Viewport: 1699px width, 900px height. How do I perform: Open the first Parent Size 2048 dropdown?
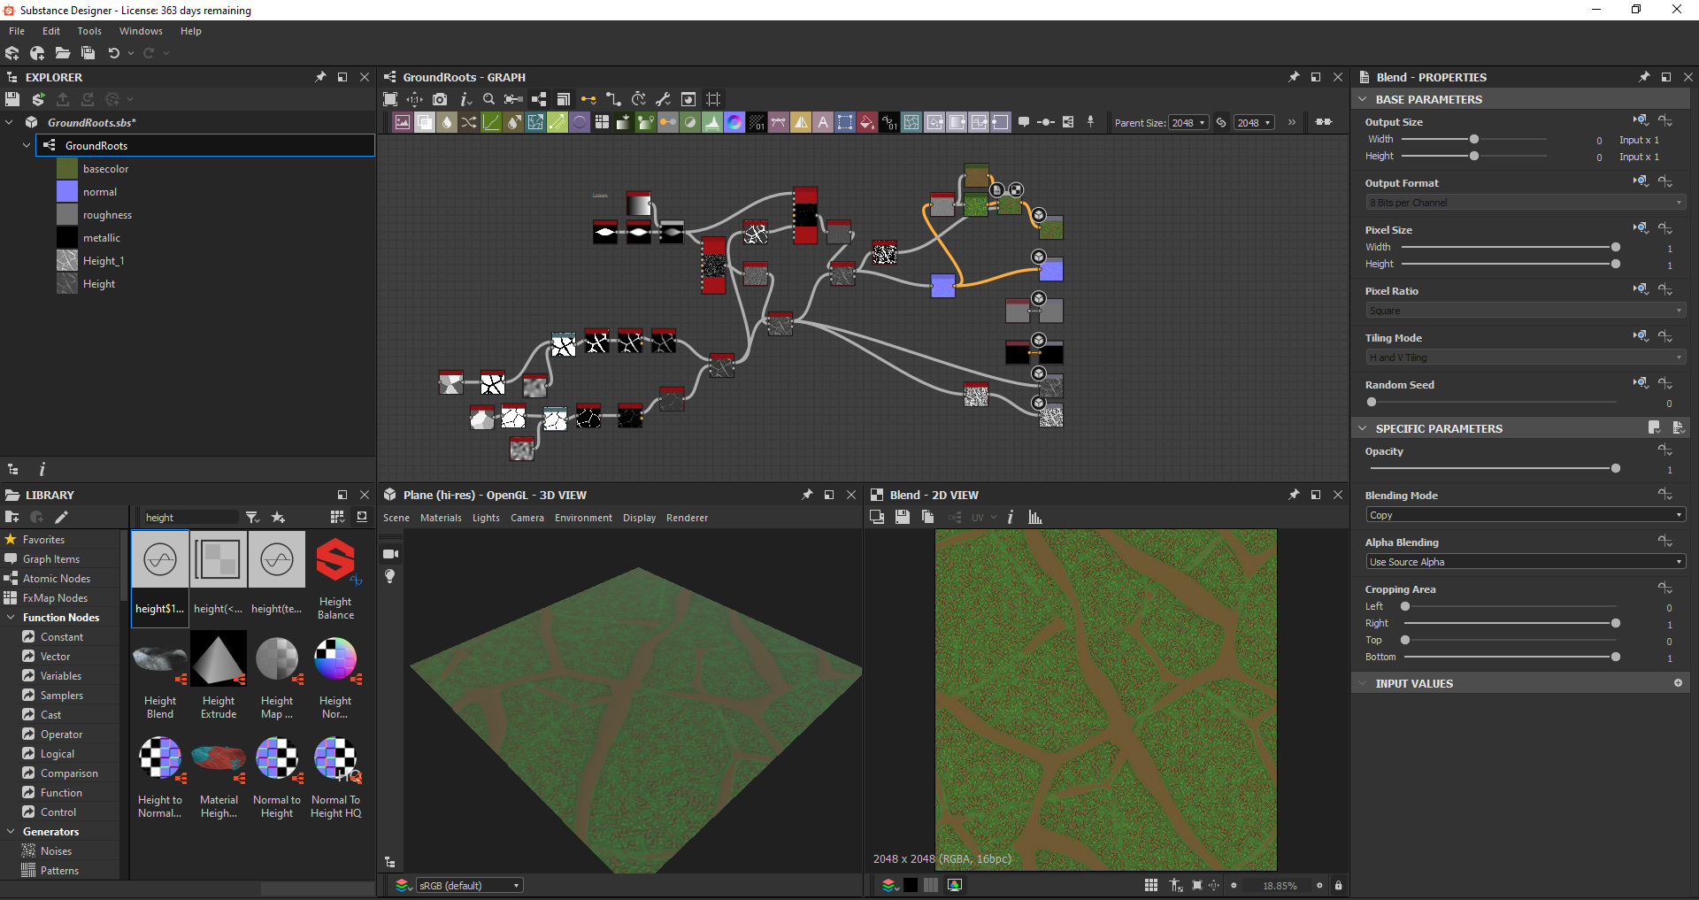(1188, 123)
